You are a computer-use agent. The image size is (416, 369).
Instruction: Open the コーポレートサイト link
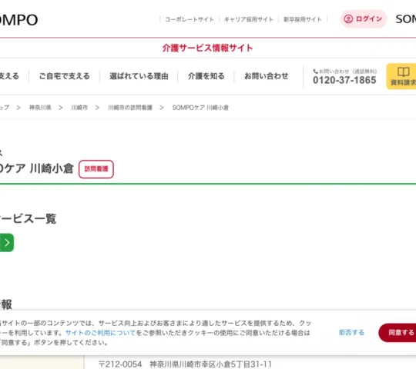(x=190, y=19)
